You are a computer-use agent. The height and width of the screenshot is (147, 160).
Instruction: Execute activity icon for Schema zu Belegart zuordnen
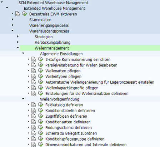pyautogui.click(x=41, y=133)
